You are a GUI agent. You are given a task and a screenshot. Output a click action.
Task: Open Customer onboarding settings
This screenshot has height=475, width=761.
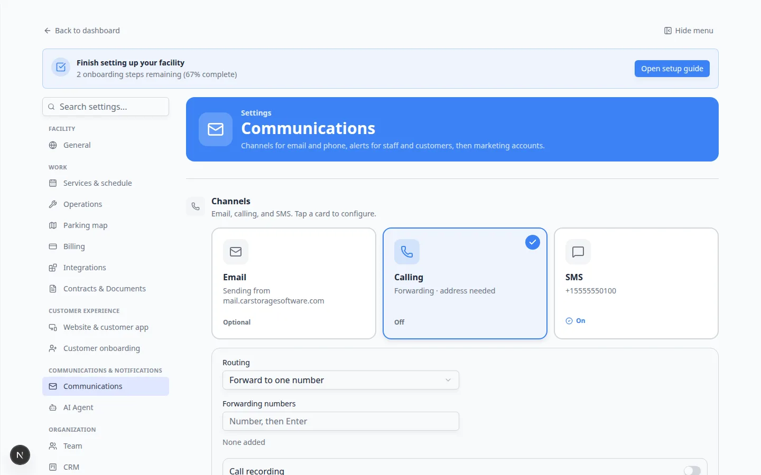tap(106, 348)
